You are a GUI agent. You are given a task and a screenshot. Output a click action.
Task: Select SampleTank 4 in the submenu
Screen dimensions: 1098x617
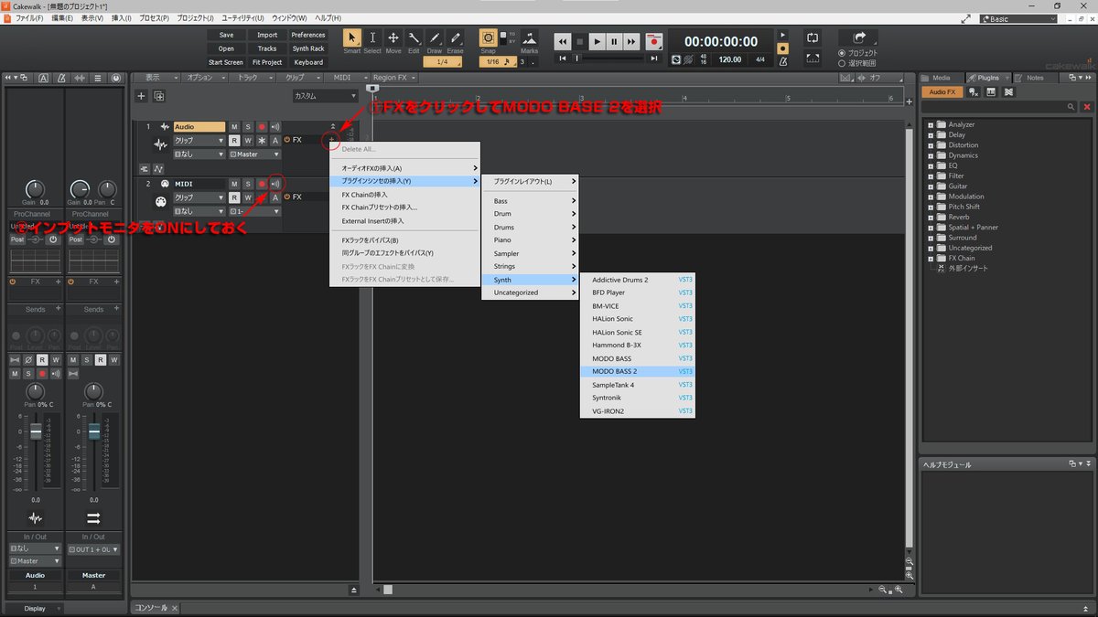pos(638,385)
